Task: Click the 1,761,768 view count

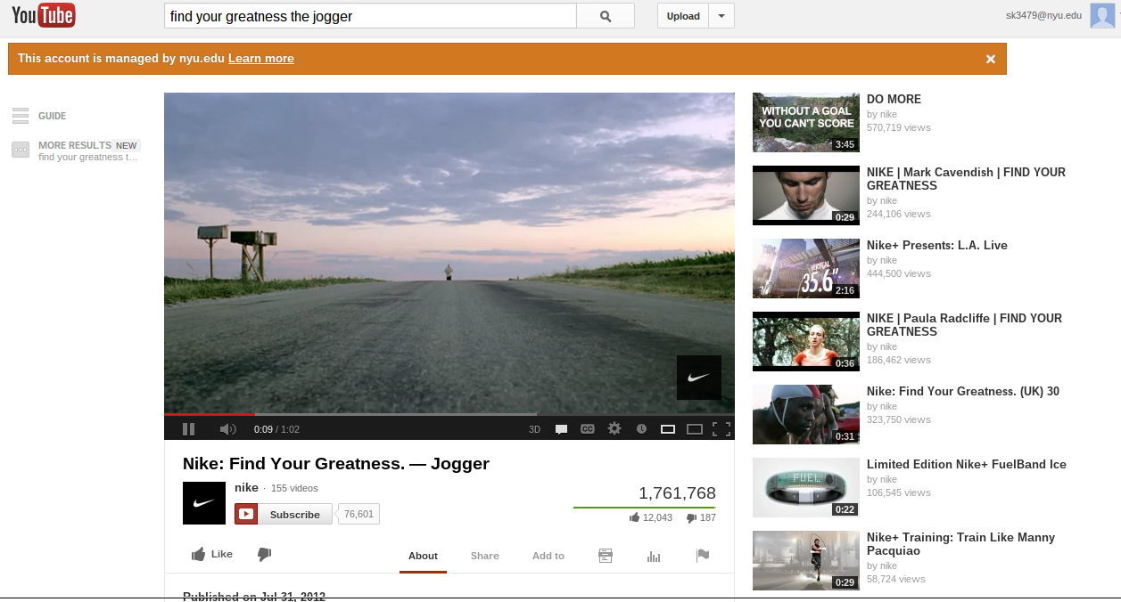Action: point(677,492)
